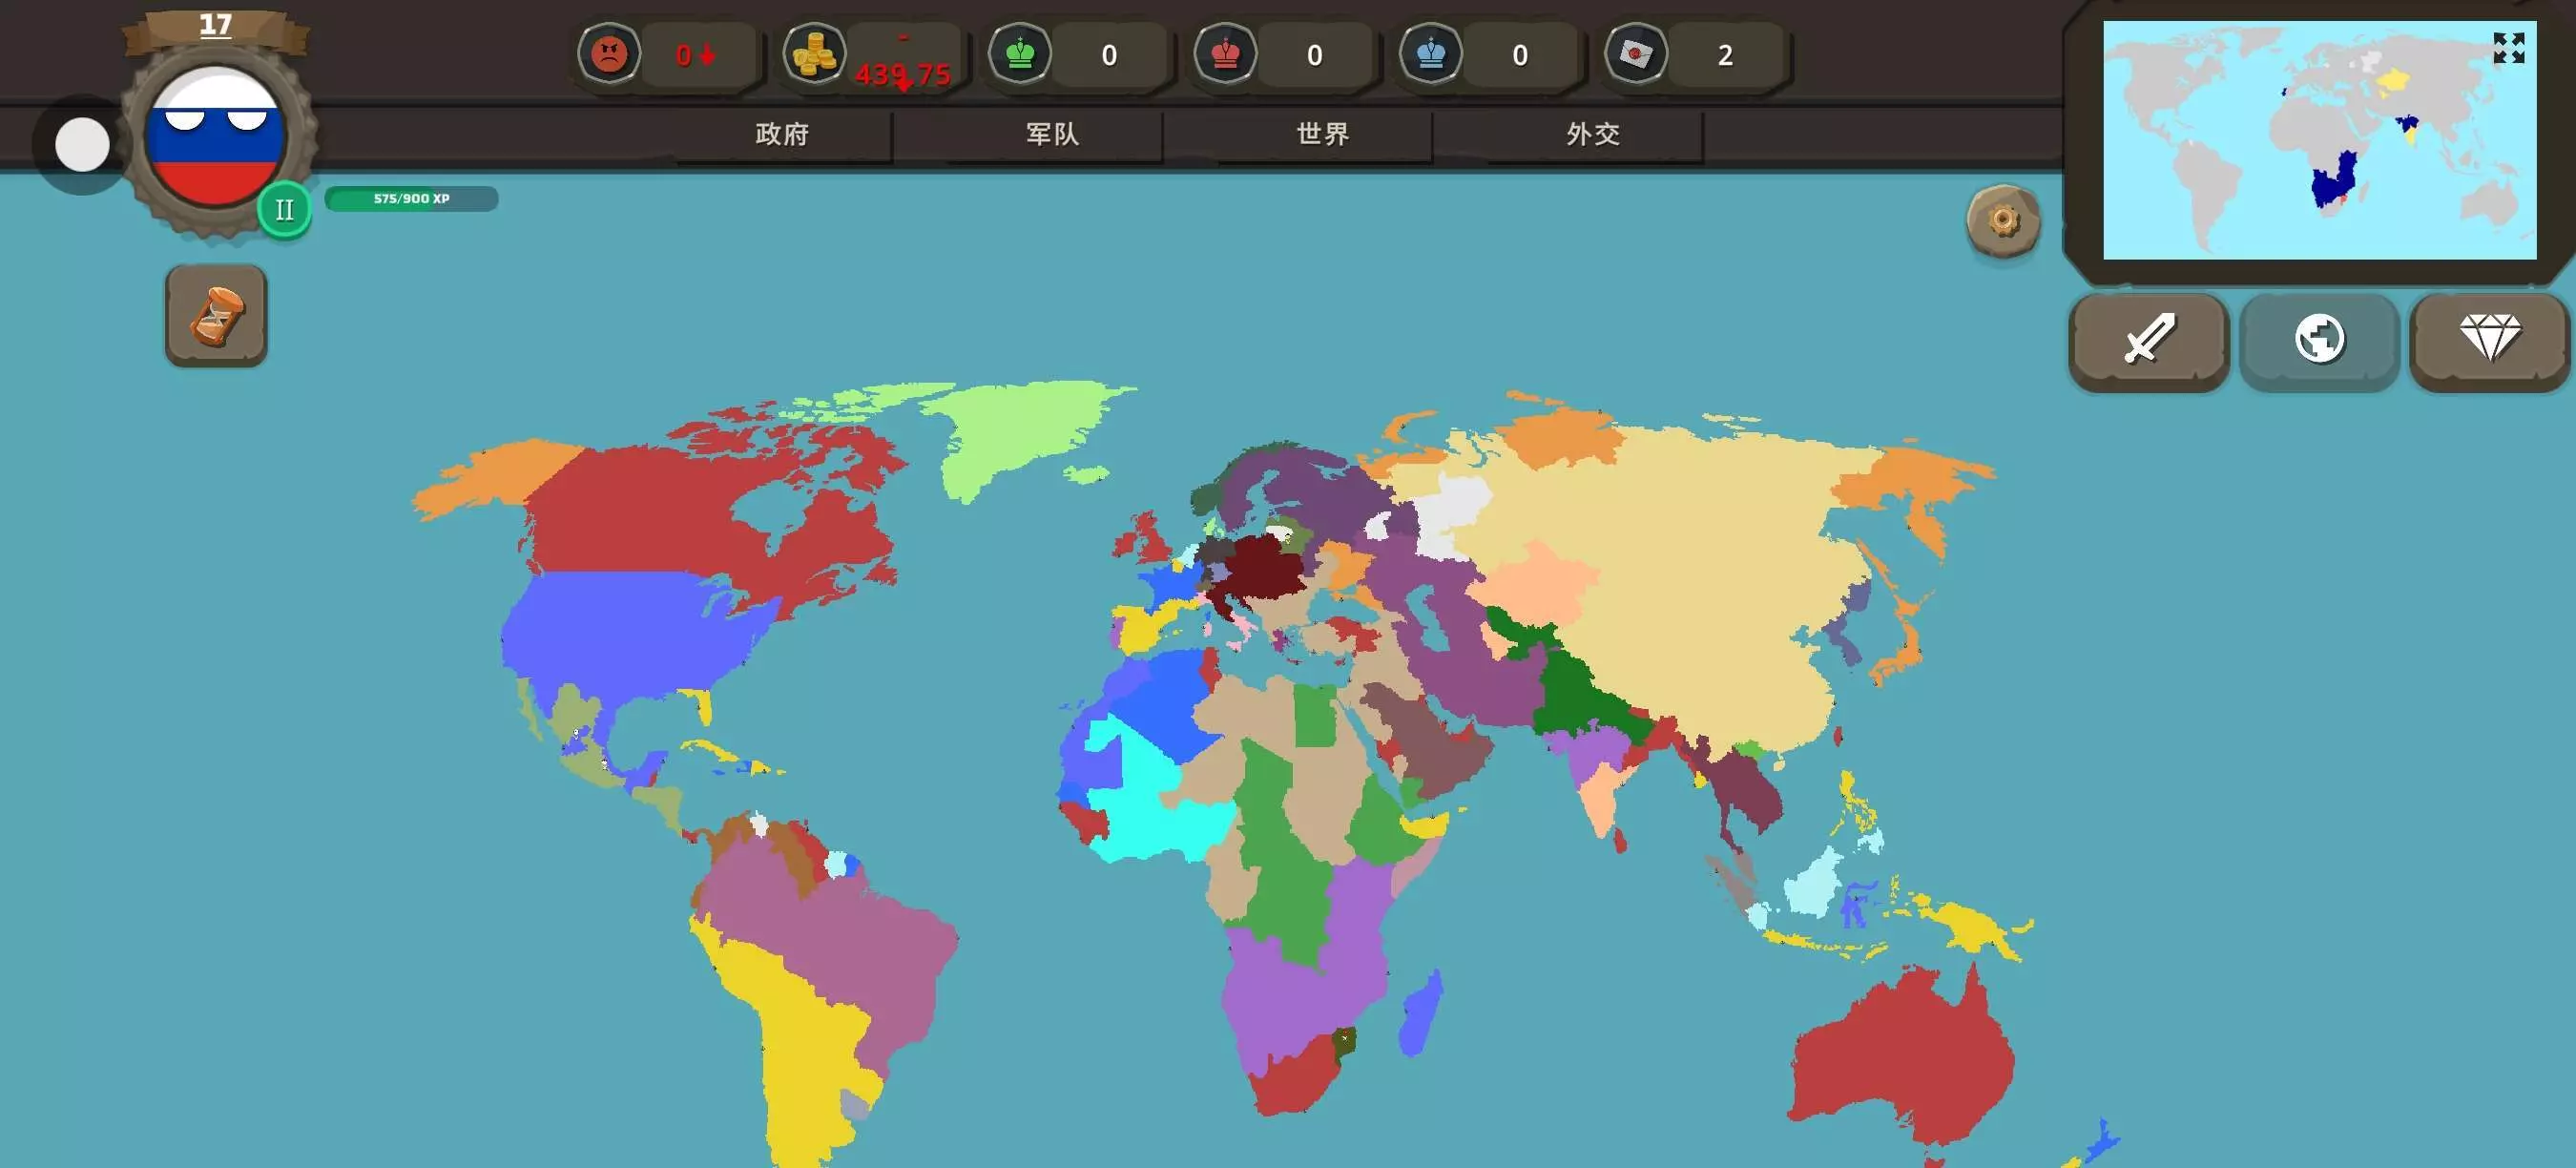Open the diamond premium shop button
This screenshot has height=1168, width=2576.
[x=2489, y=340]
